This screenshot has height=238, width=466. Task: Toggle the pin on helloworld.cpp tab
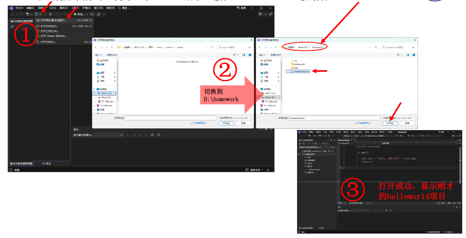click(x=352, y=140)
